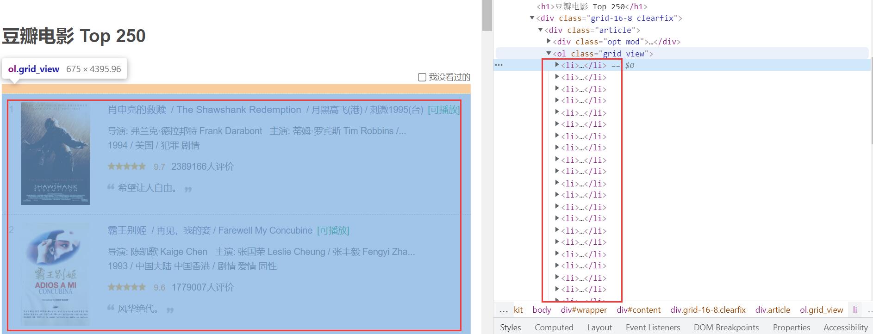
Task: Click [可播放] beside Farewell My Concubine
Action: click(333, 230)
